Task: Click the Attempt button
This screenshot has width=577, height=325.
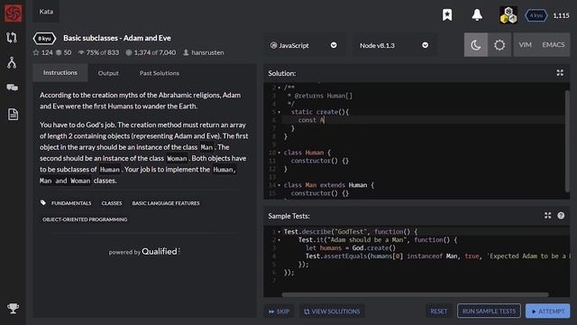Action: click(547, 311)
